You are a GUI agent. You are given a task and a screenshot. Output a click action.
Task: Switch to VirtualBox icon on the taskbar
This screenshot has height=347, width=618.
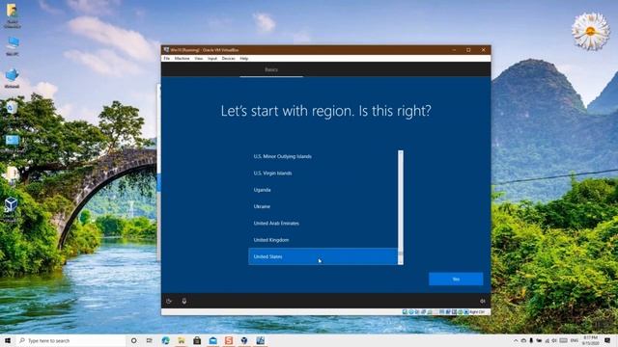244,340
